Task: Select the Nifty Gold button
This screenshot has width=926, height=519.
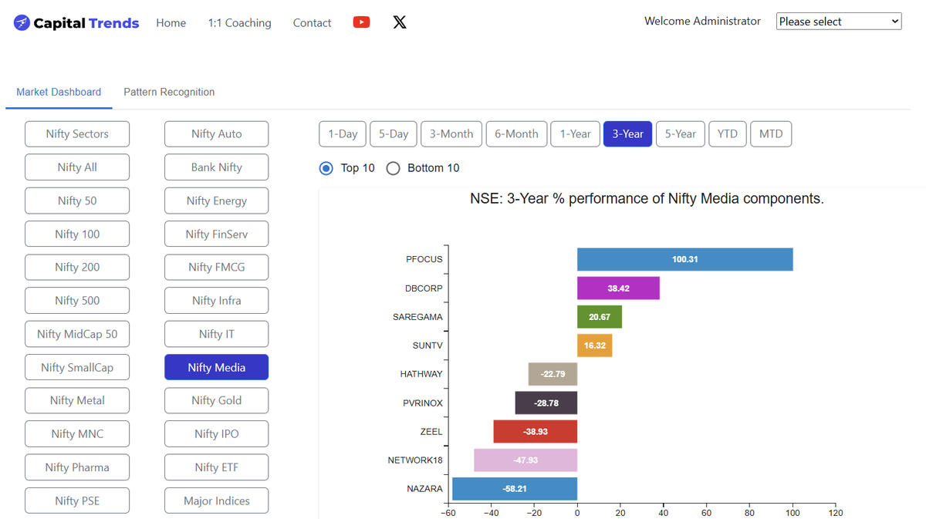Action: pyautogui.click(x=217, y=400)
